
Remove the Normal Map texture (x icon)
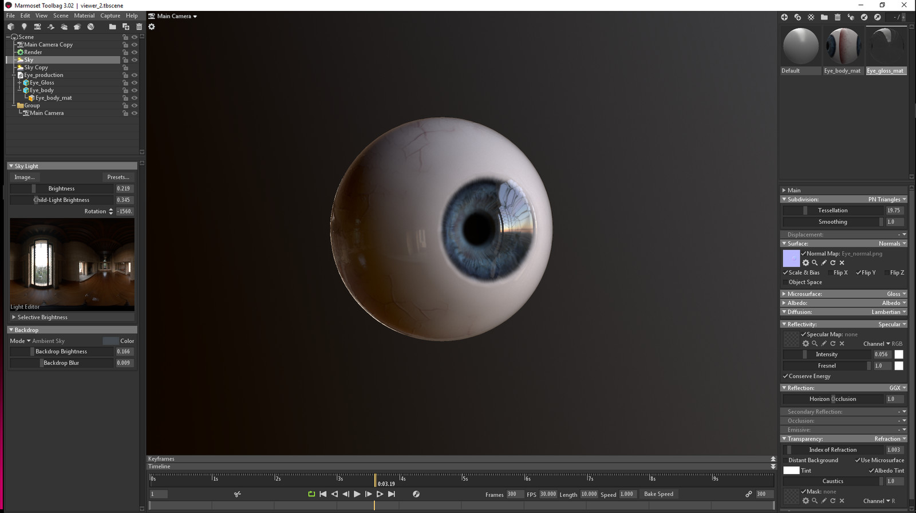pos(842,263)
